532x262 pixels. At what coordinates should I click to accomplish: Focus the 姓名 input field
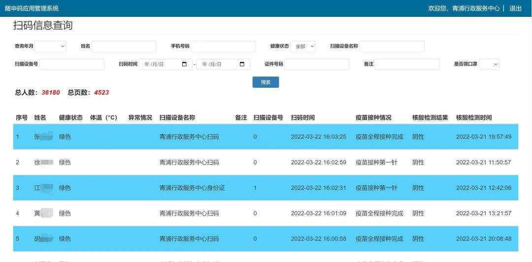(x=124, y=46)
